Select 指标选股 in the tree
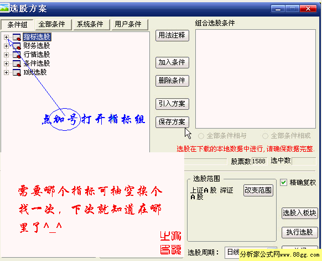This screenshot has width=322, height=261. click(x=37, y=37)
